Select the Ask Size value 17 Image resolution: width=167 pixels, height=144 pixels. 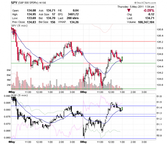54,14
